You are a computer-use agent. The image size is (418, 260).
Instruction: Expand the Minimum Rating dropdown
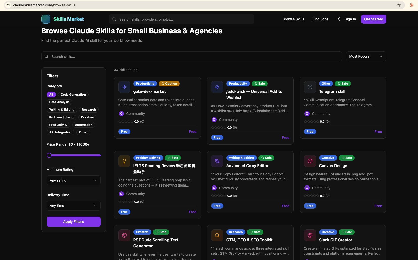73,180
